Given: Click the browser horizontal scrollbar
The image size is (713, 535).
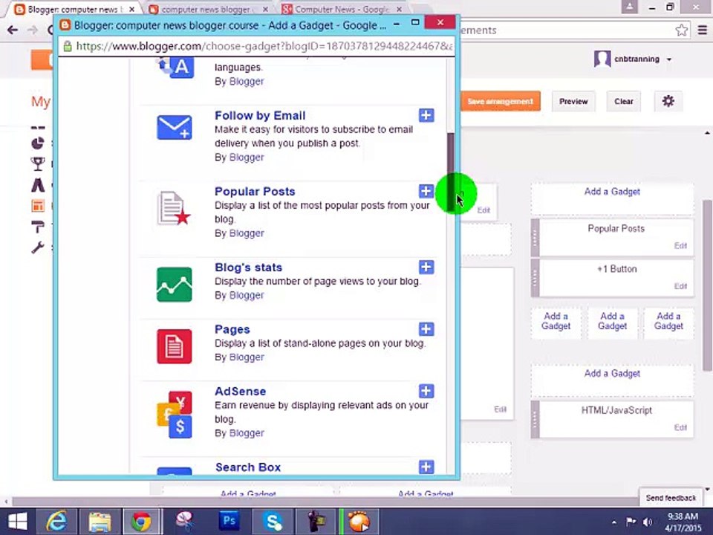Looking at the screenshot, I should 325,502.
